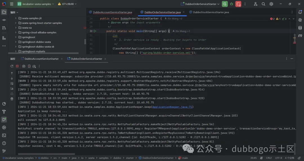304x161 pixels.
Task: Click the editor vertical scrollbar
Action: coord(295,37)
